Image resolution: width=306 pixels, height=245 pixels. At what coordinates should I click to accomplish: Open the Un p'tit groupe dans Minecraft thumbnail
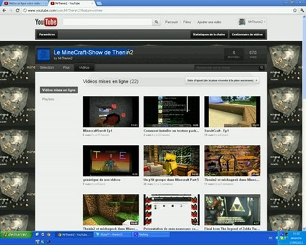(x=171, y=161)
